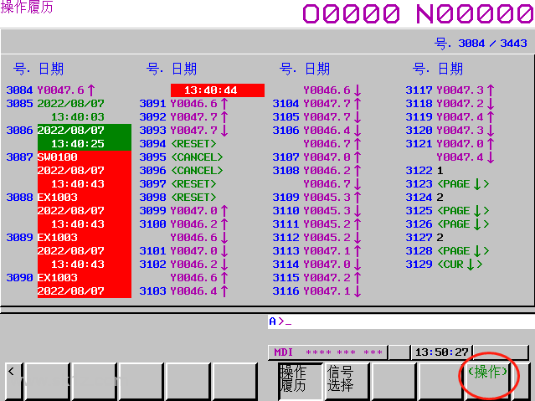Select entry 3094 <RESET>
535x401 pixels.
177,144
